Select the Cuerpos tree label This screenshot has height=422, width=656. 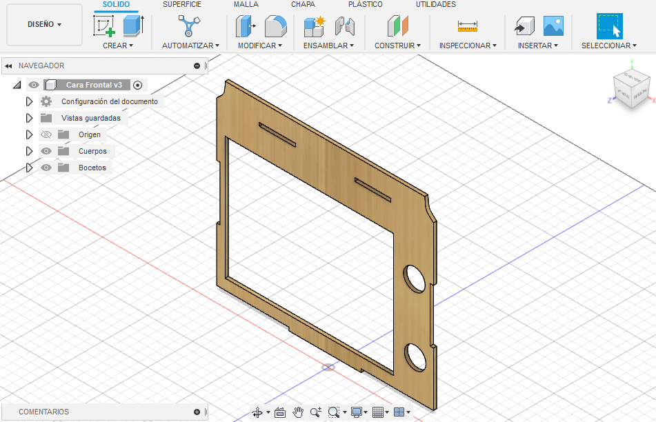tap(92, 151)
